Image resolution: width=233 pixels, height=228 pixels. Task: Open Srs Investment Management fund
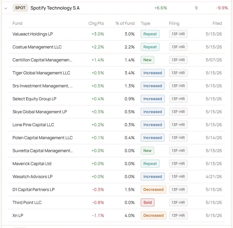[42, 86]
